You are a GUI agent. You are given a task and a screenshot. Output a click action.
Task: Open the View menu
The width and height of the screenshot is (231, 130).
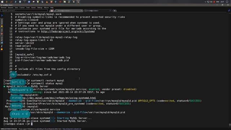coord(16,8)
